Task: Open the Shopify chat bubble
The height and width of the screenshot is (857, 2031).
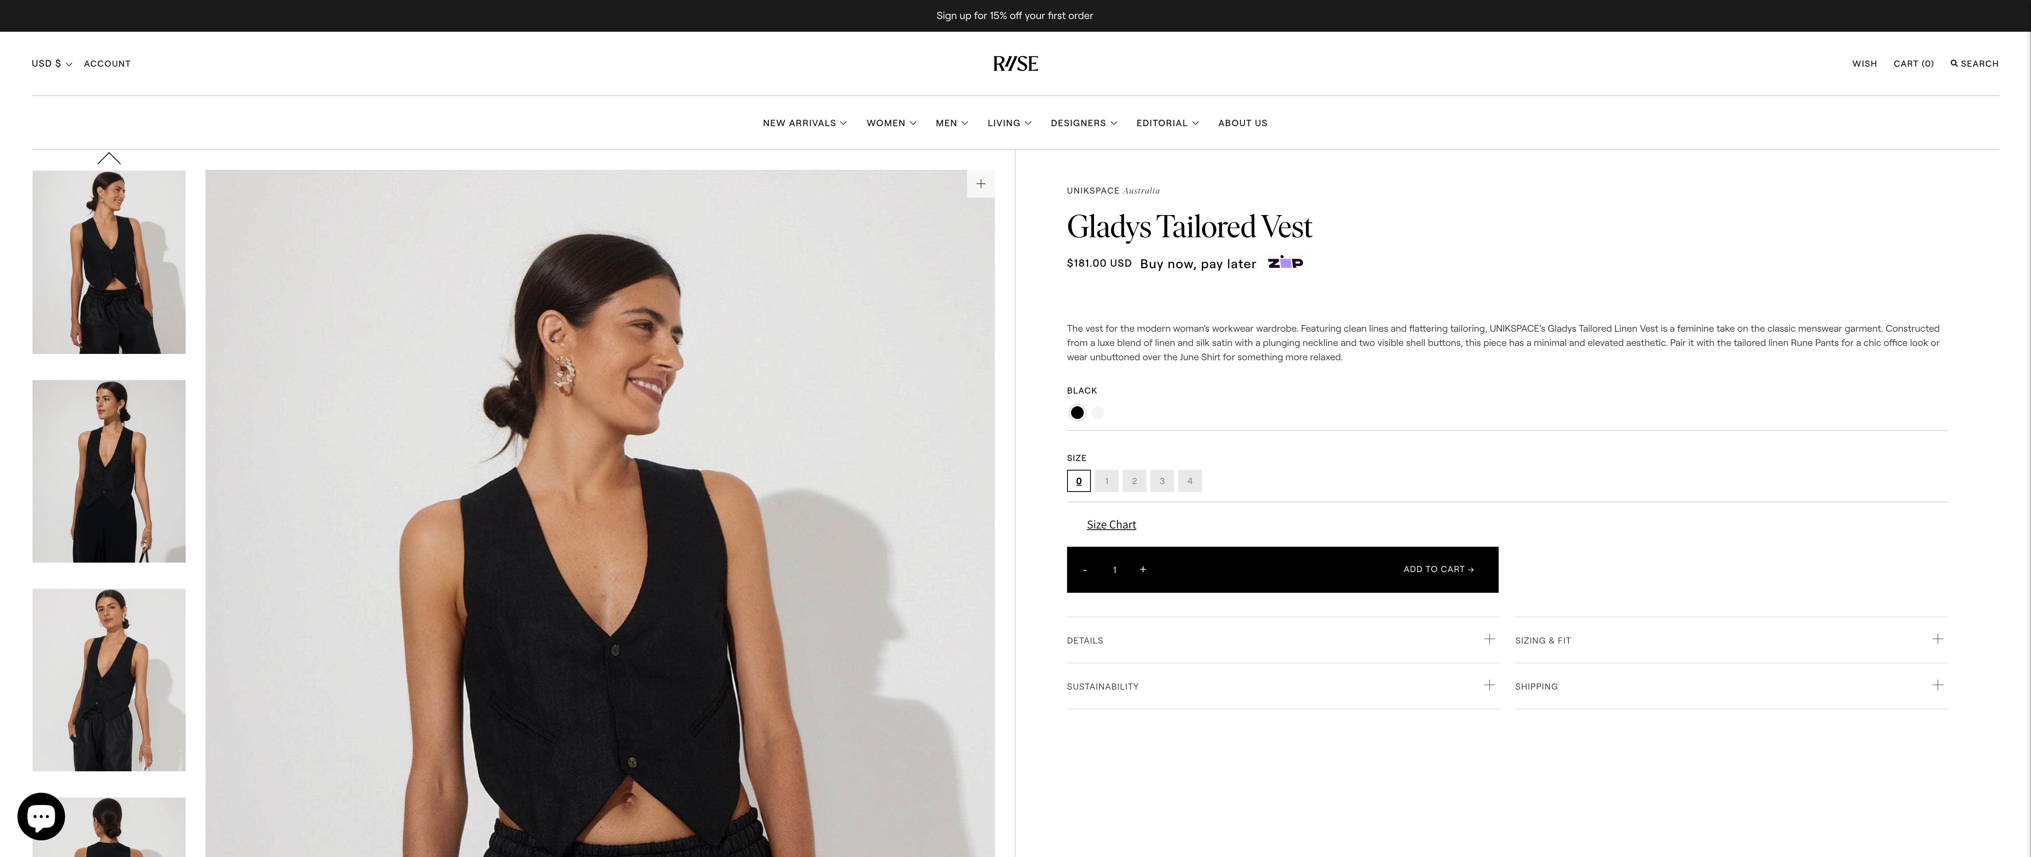Action: (41, 816)
